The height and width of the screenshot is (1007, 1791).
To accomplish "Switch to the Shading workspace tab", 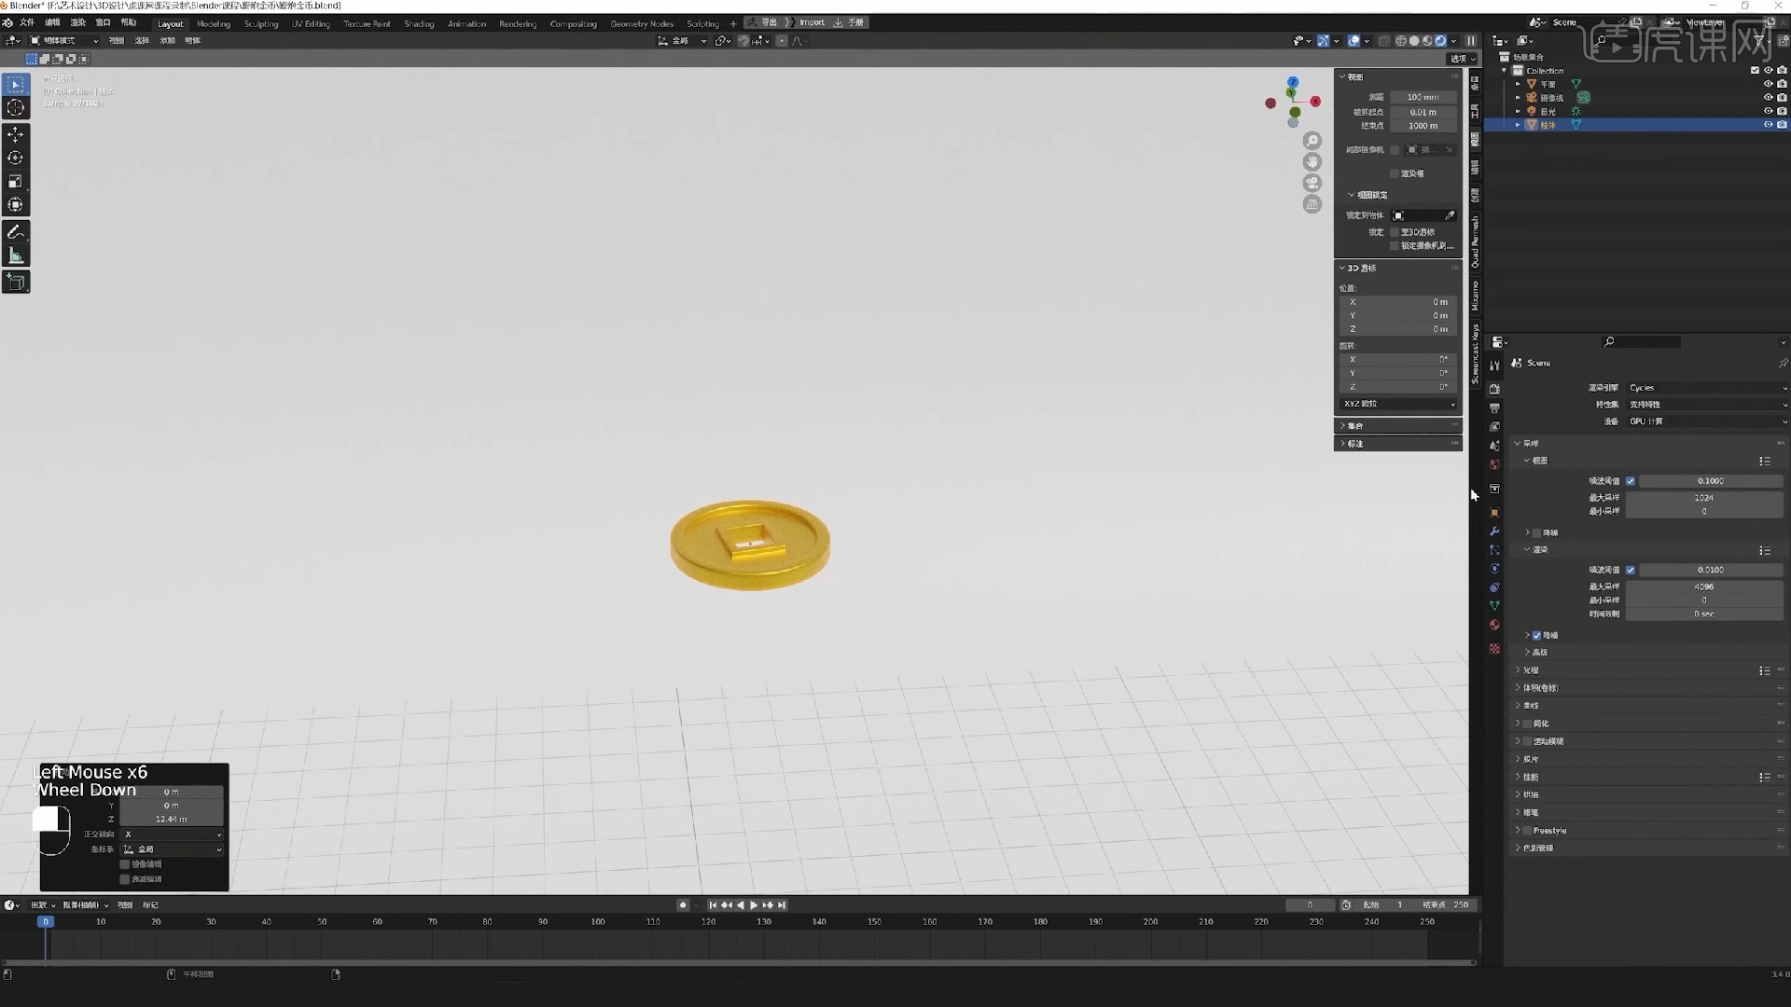I will [419, 24].
